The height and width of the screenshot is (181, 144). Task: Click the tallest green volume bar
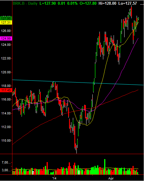[x=105, y=167]
